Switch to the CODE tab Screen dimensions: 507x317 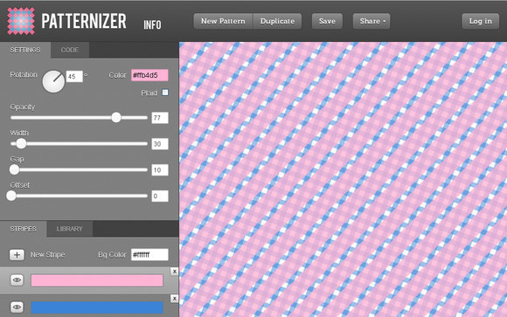tap(70, 50)
